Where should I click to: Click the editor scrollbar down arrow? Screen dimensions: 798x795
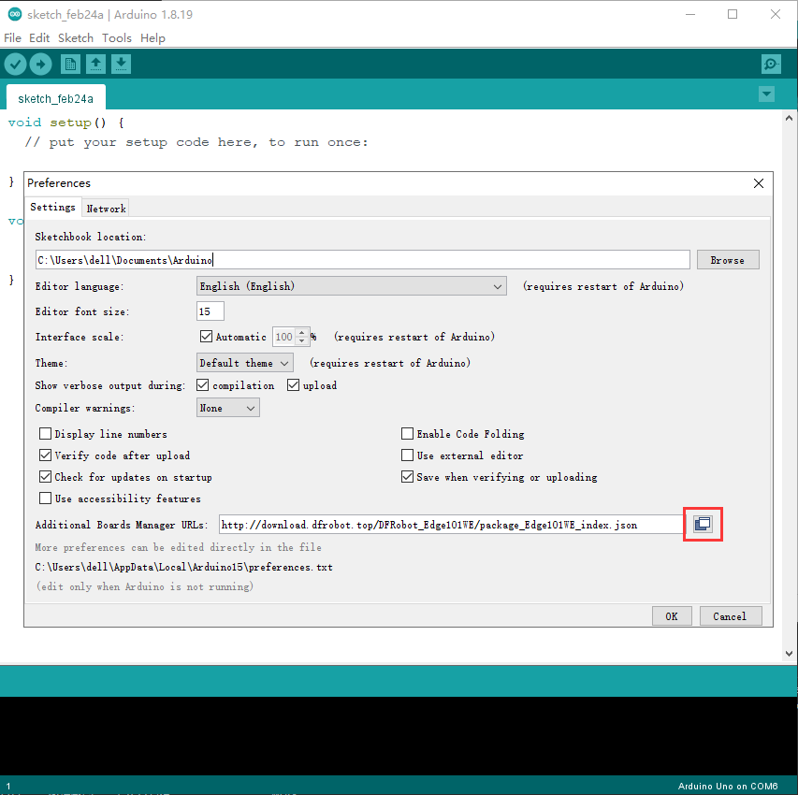789,654
